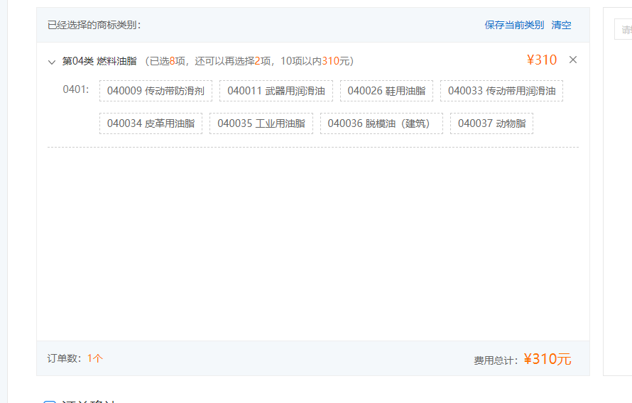The height and width of the screenshot is (403, 632).
Task: Click the 第04类 燃料油脂 category title
Action: [x=99, y=61]
